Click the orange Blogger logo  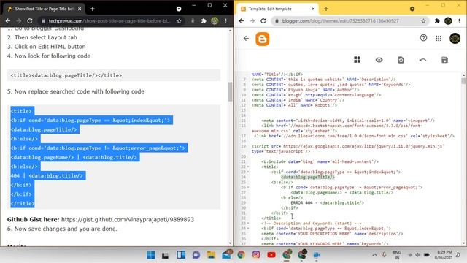tap(263, 39)
